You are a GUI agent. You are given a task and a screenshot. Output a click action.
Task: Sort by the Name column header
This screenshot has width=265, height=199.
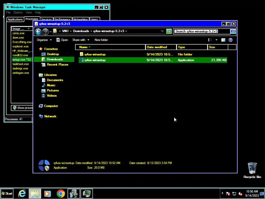pyautogui.click(x=110, y=47)
